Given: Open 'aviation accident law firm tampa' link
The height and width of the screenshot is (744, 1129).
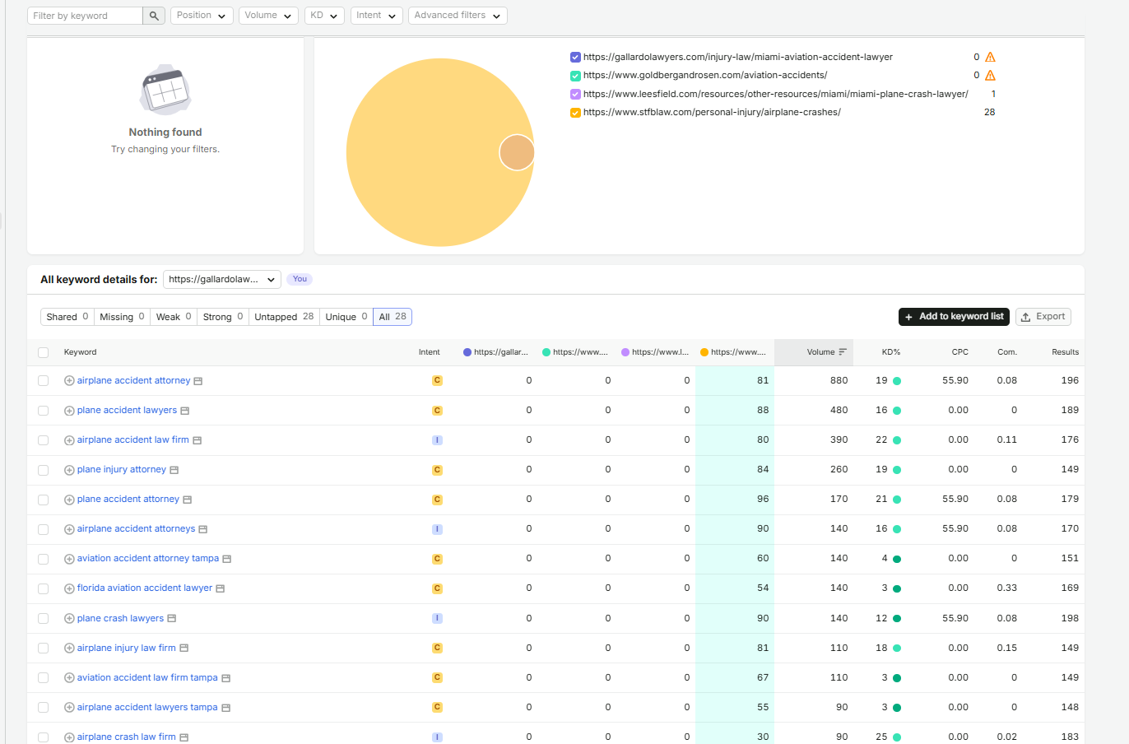Looking at the screenshot, I should coord(147,677).
